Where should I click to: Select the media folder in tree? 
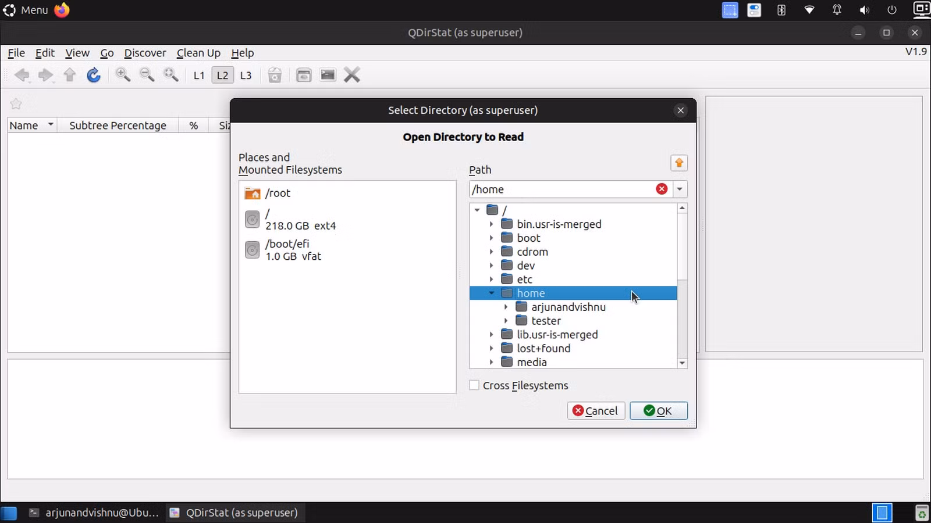tap(532, 362)
